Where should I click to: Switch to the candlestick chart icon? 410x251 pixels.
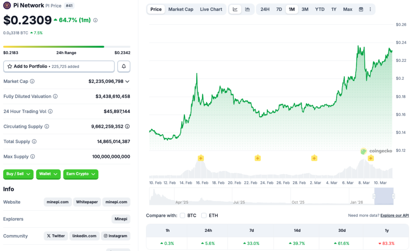tap(247, 9)
